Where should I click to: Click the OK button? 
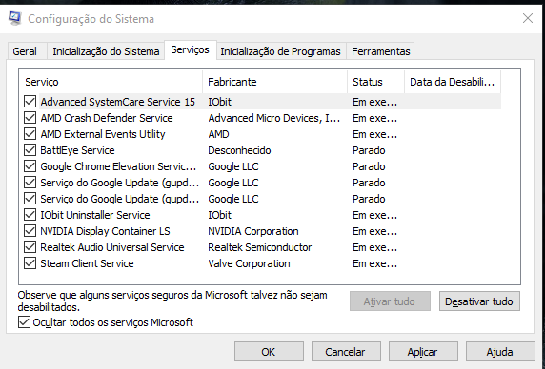tap(269, 352)
